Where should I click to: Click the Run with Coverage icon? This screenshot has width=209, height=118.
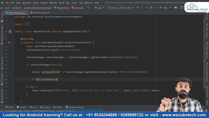pyautogui.click(x=156, y=8)
